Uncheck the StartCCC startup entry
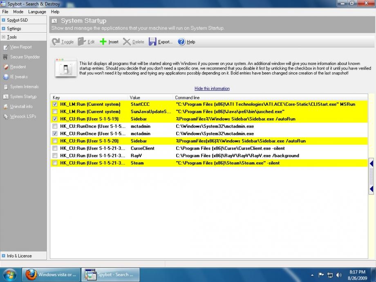 (x=55, y=104)
